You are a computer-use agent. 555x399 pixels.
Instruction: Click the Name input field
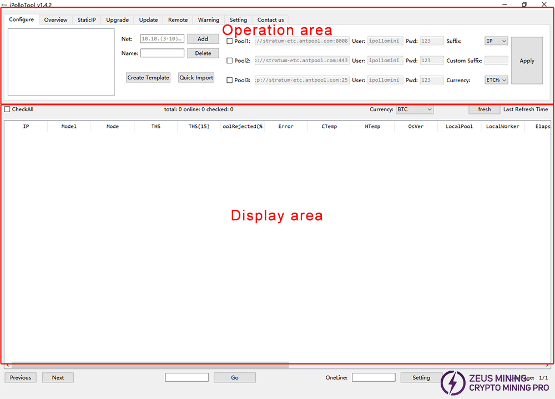pos(162,53)
